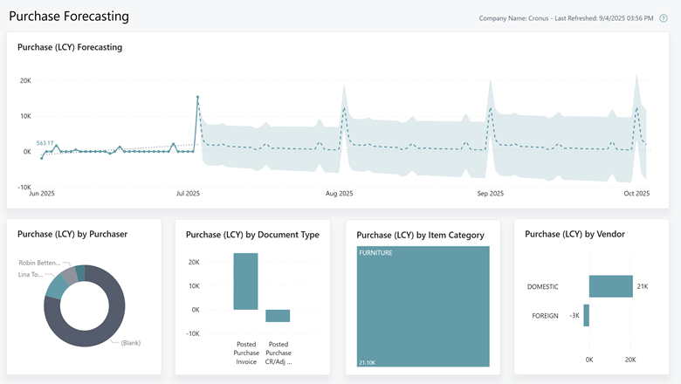Select the DOMESTIC vendor bar
Screen dimensions: 681x384
610,286
